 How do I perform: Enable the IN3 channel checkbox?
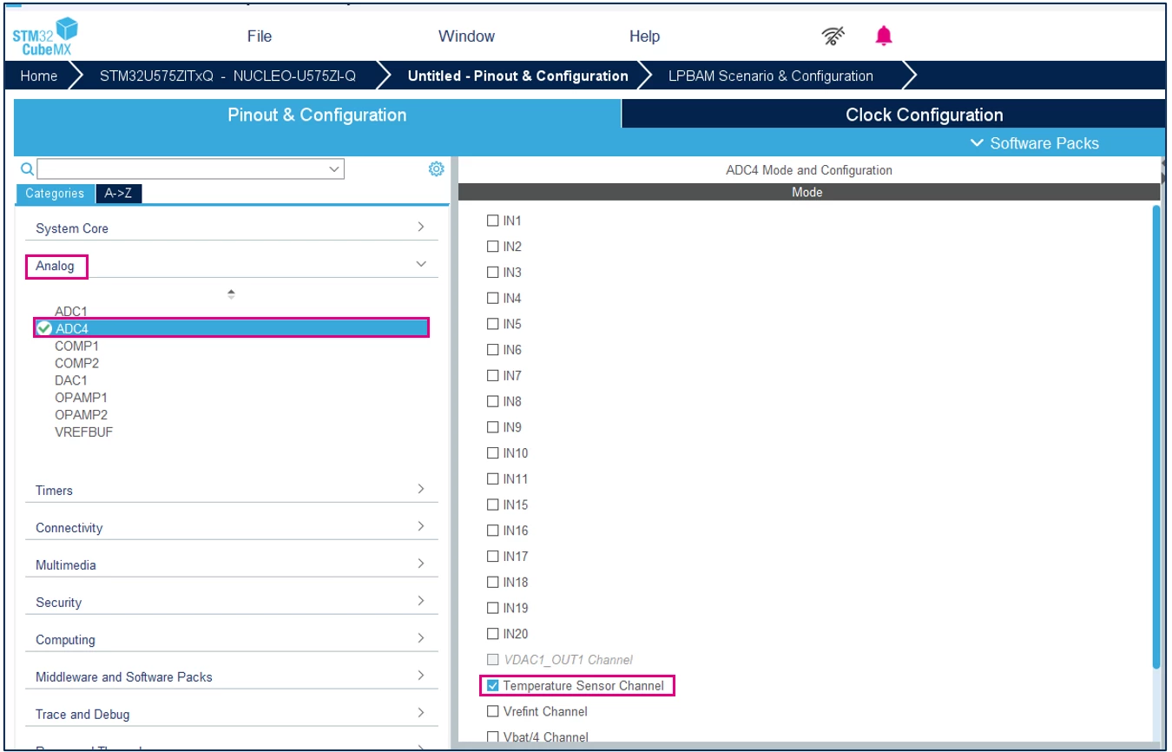[493, 273]
